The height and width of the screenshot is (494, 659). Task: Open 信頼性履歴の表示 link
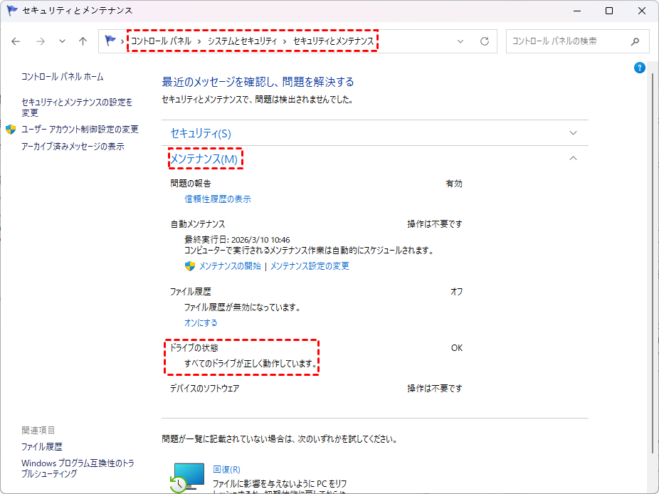pos(218,199)
